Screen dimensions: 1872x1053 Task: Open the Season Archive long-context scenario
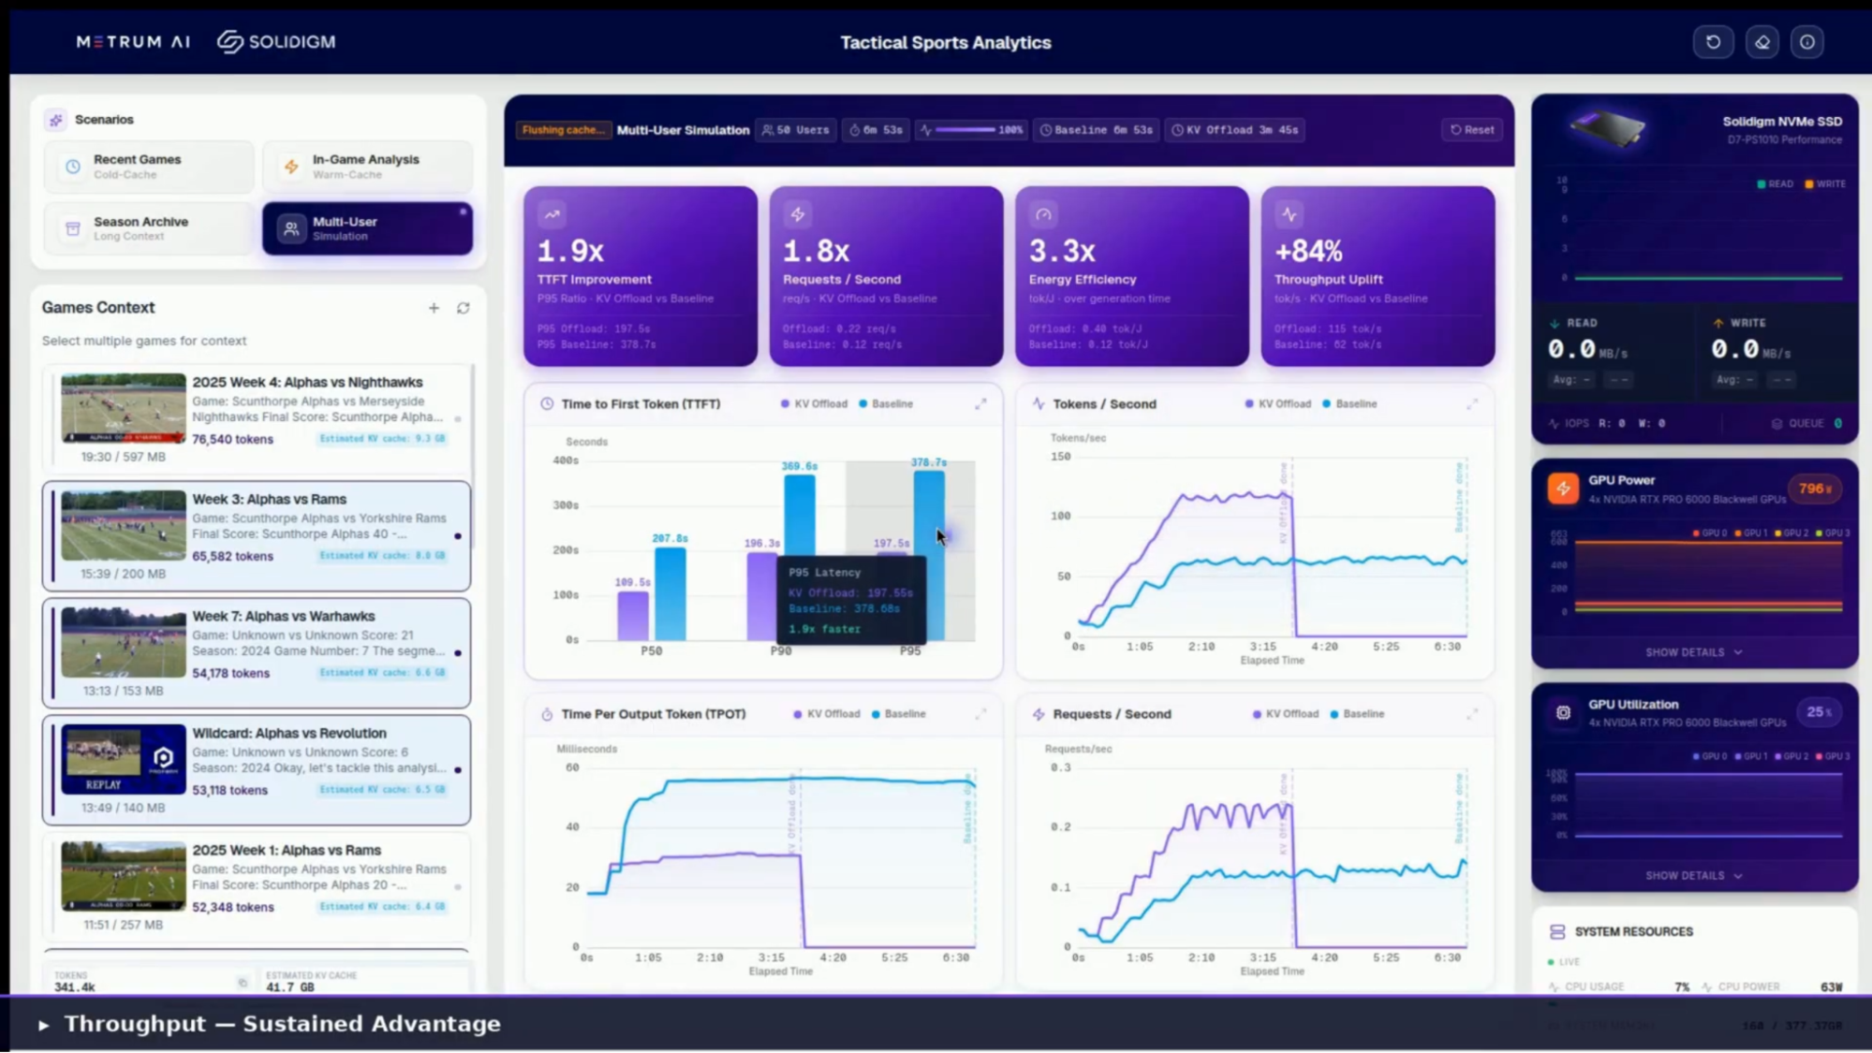pyautogui.click(x=149, y=228)
